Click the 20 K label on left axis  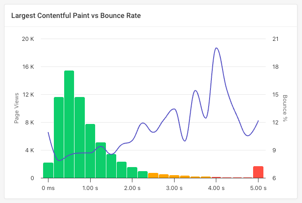point(28,39)
